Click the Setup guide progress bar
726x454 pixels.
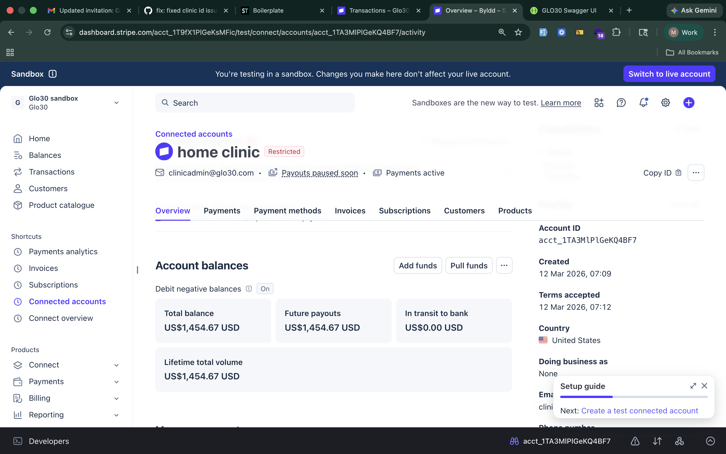634,397
